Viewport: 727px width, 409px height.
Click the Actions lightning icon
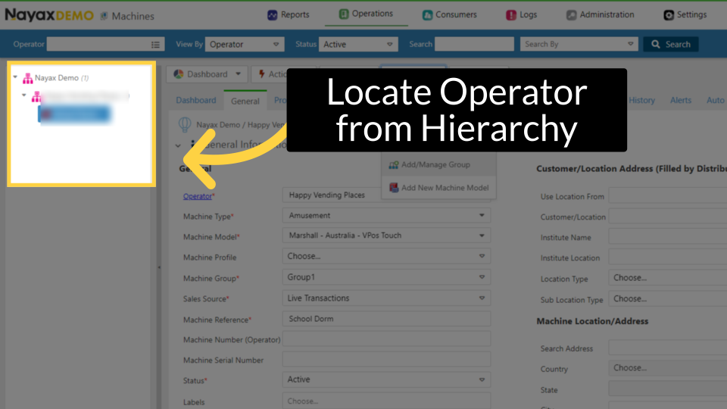(262, 74)
